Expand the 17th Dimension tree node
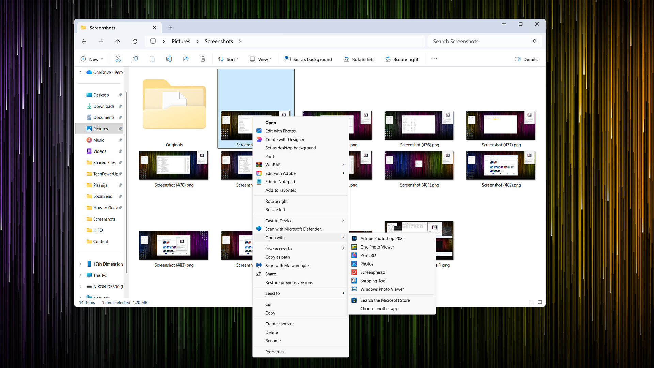Screen dimensions: 654x368 pyautogui.click(x=80, y=264)
